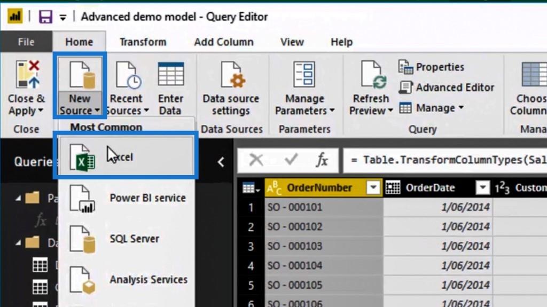Collapse the Queries pane with the chevron
547x307 pixels.
[221, 162]
